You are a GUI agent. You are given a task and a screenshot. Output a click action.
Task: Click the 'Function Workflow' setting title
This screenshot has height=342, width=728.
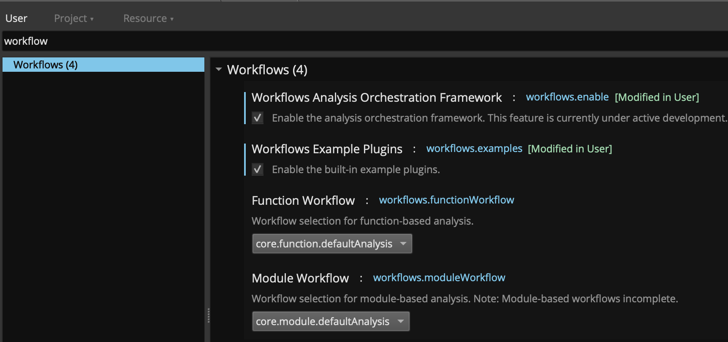click(303, 201)
